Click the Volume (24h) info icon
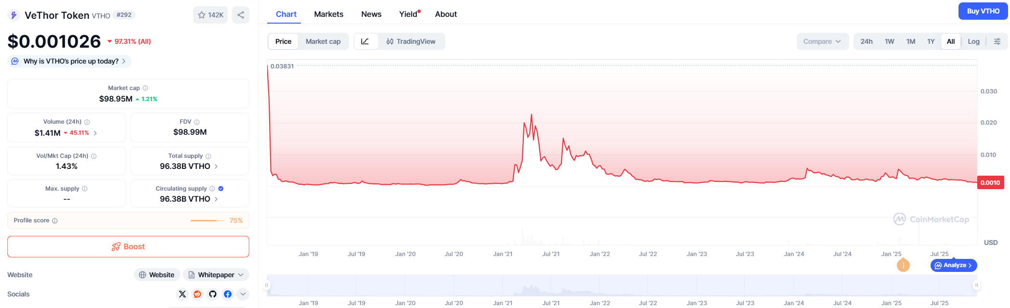Image resolution: width=1010 pixels, height=308 pixels. [x=87, y=122]
